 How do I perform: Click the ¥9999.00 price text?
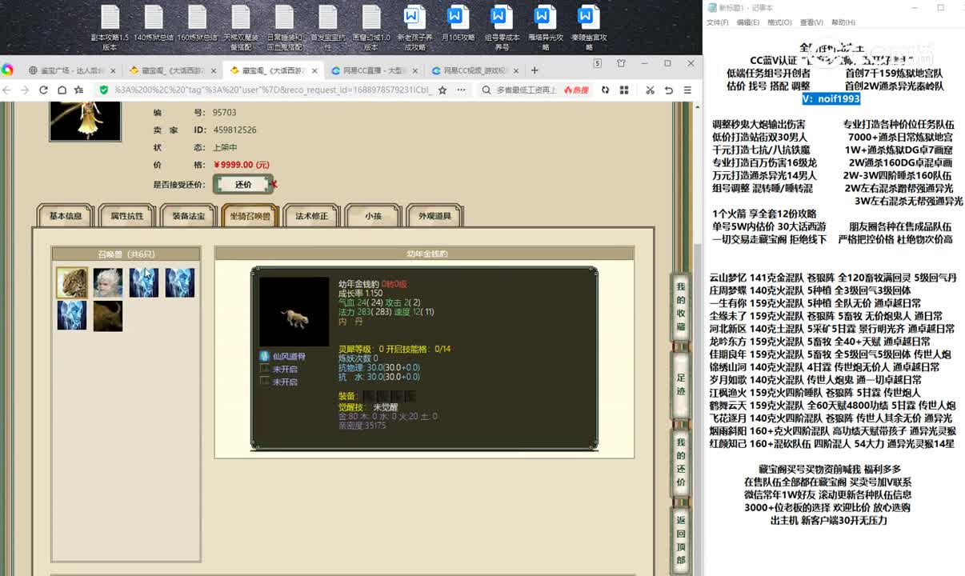[241, 165]
